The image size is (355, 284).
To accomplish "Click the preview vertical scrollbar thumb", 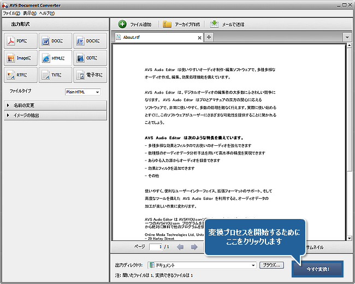I will click(x=349, y=109).
